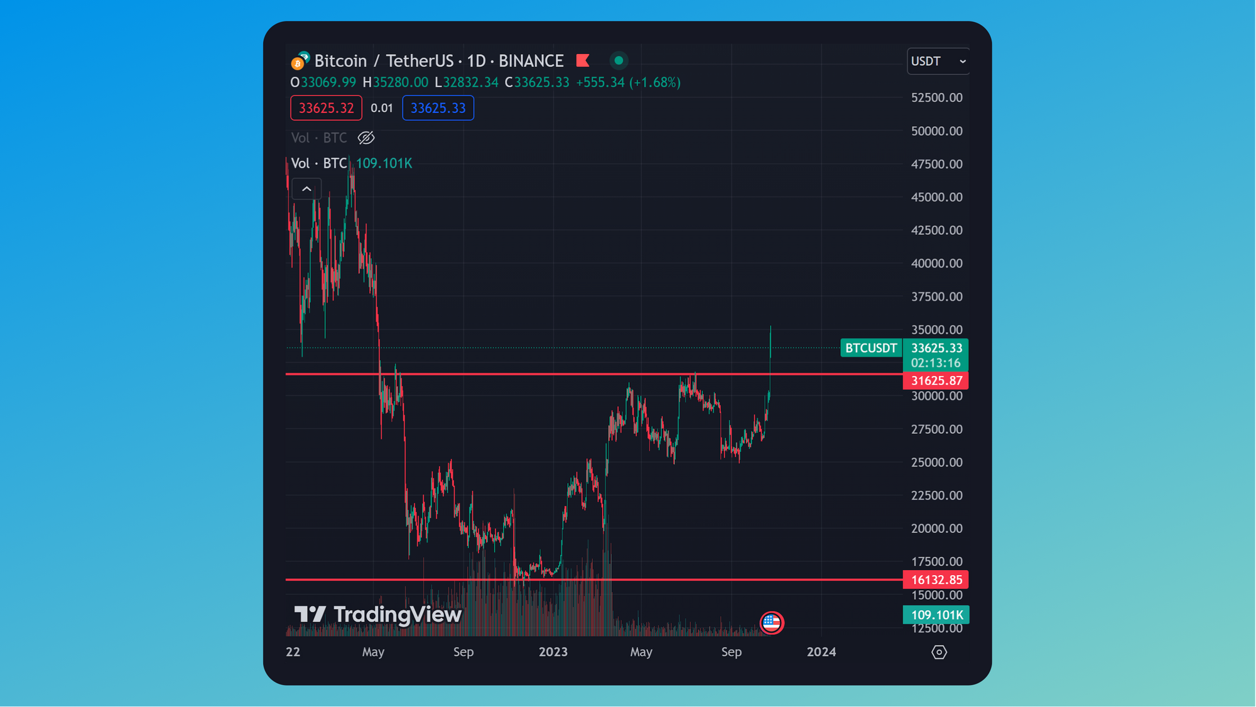
Task: Toggle visibility eye on hidden Vol BTC
Action: 366,138
